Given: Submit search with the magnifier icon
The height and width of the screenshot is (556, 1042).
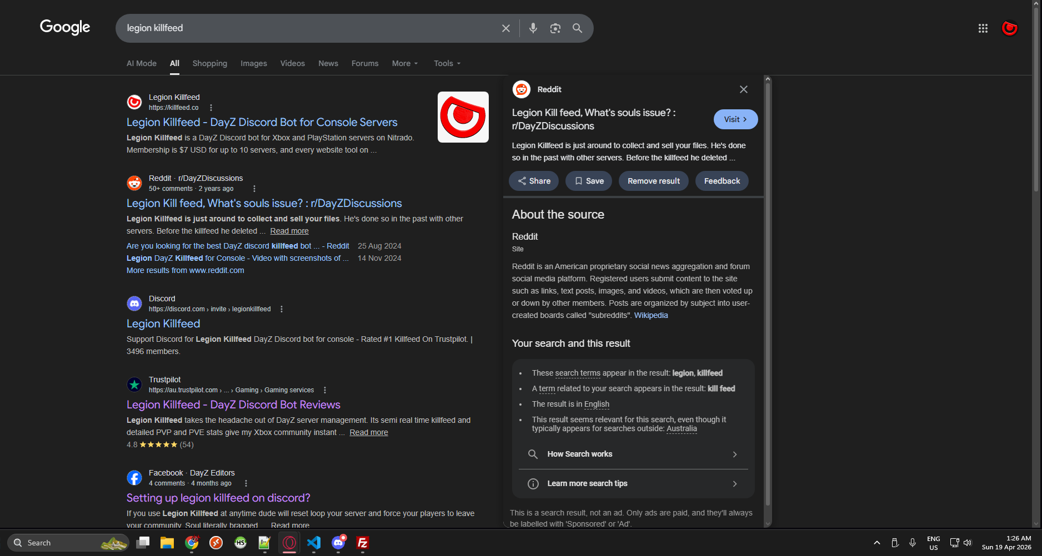Looking at the screenshot, I should [578, 28].
